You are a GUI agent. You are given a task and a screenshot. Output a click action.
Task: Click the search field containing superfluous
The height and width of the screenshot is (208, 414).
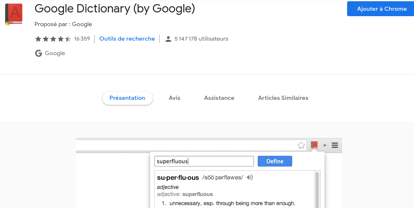[204, 161]
